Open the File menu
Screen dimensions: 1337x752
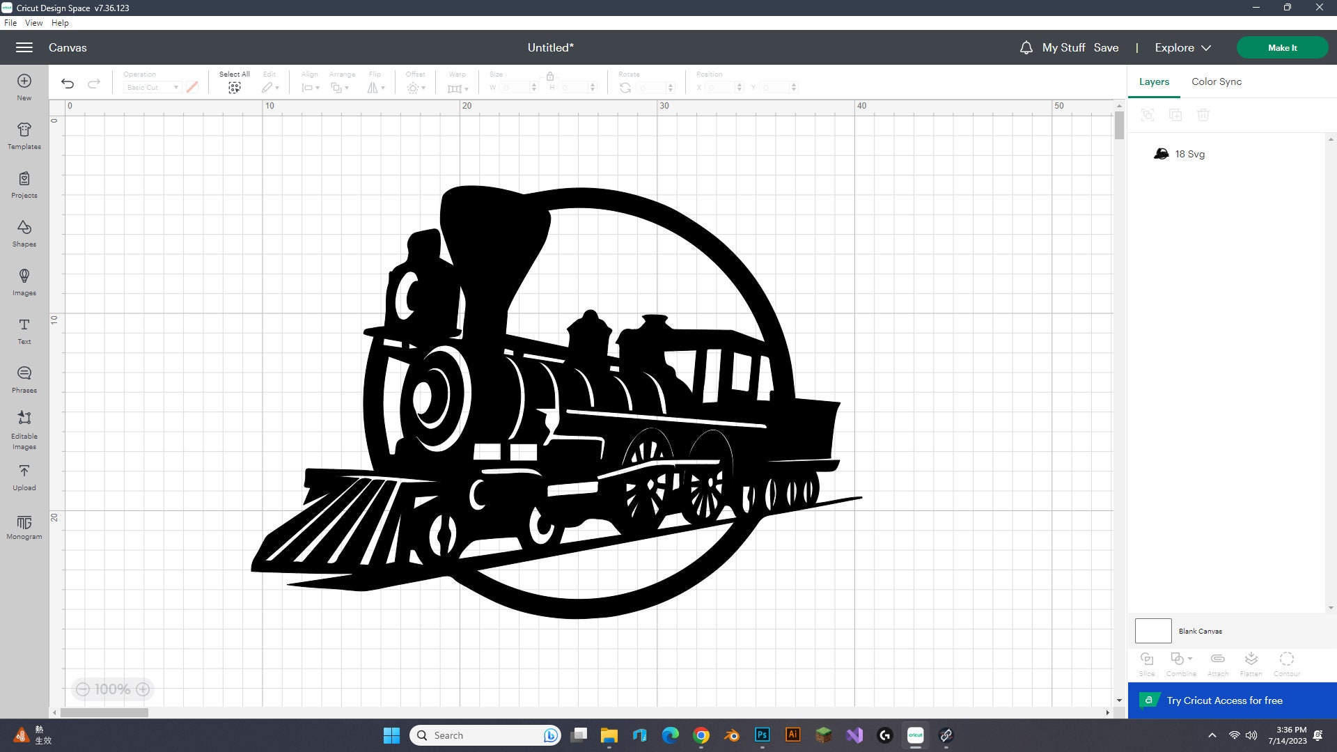click(10, 22)
